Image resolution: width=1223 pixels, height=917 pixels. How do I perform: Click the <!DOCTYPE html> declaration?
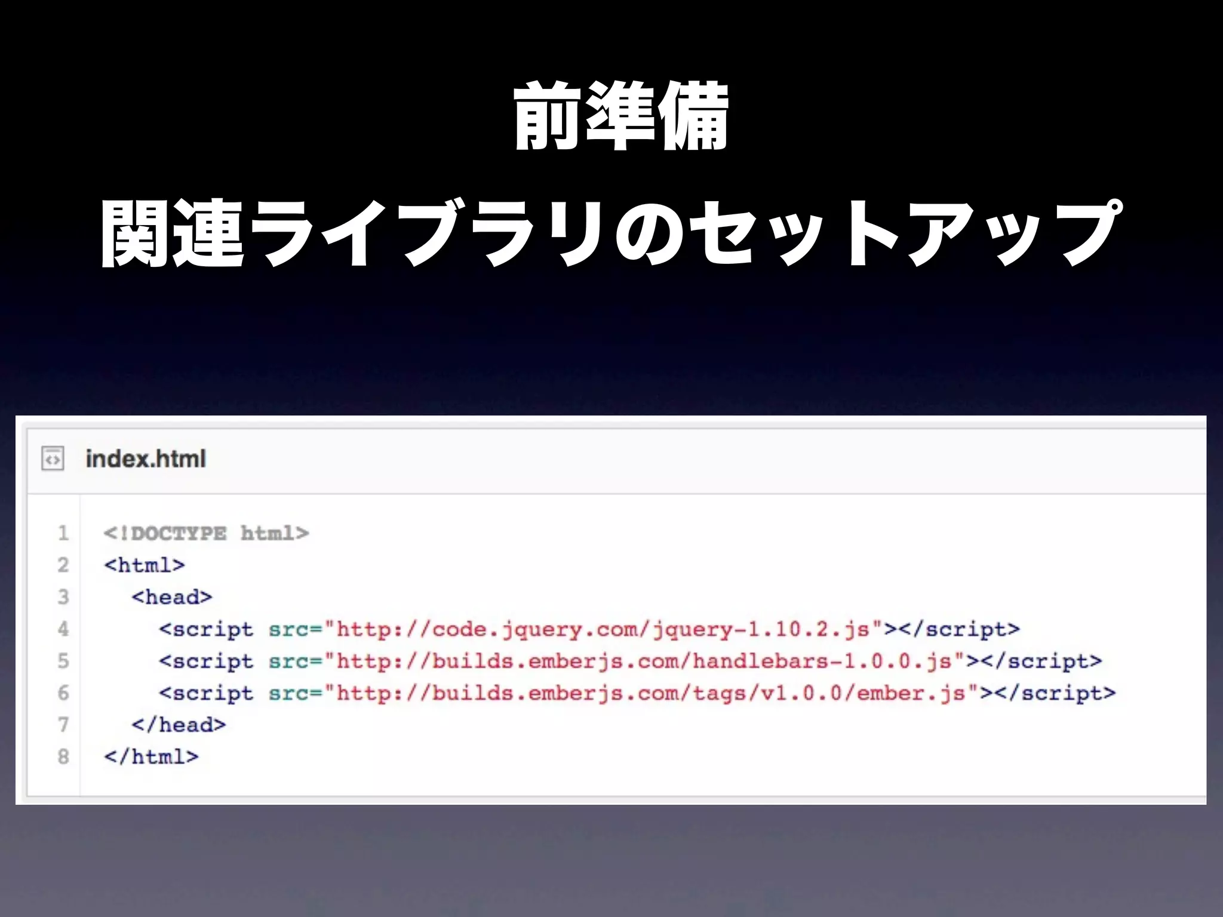pyautogui.click(x=206, y=533)
